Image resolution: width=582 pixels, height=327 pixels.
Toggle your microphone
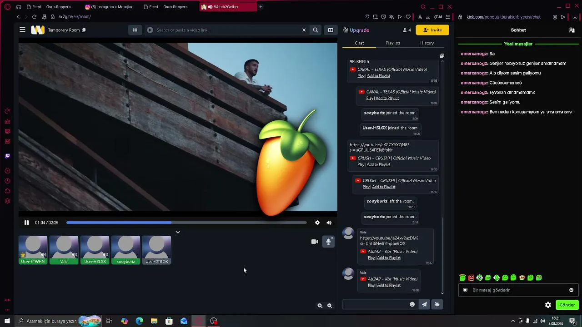coord(328,242)
